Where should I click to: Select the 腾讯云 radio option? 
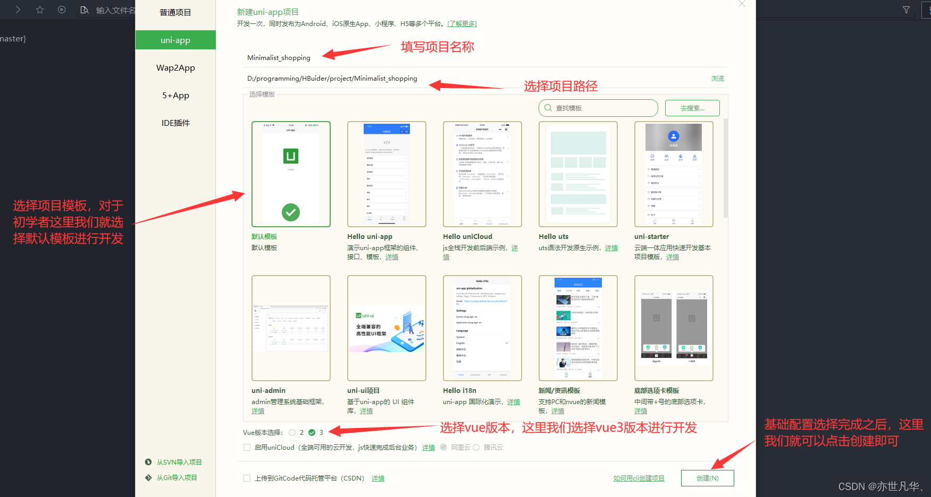coord(476,447)
